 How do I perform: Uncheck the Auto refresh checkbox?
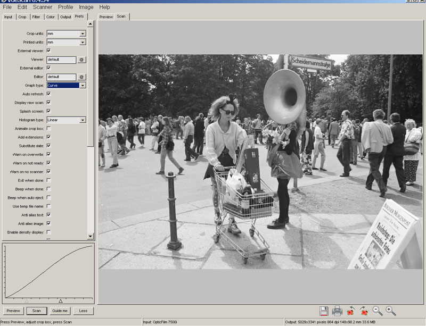click(49, 94)
